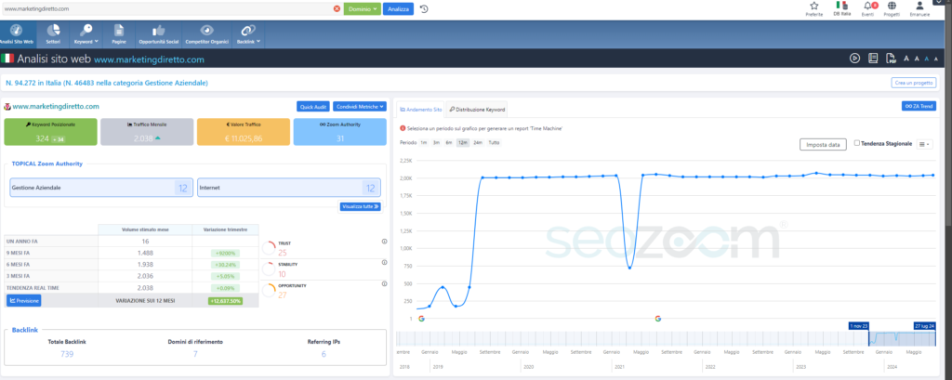The image size is (952, 380).
Task: Open the www.marketingdiretto.com site link
Action: (55, 106)
